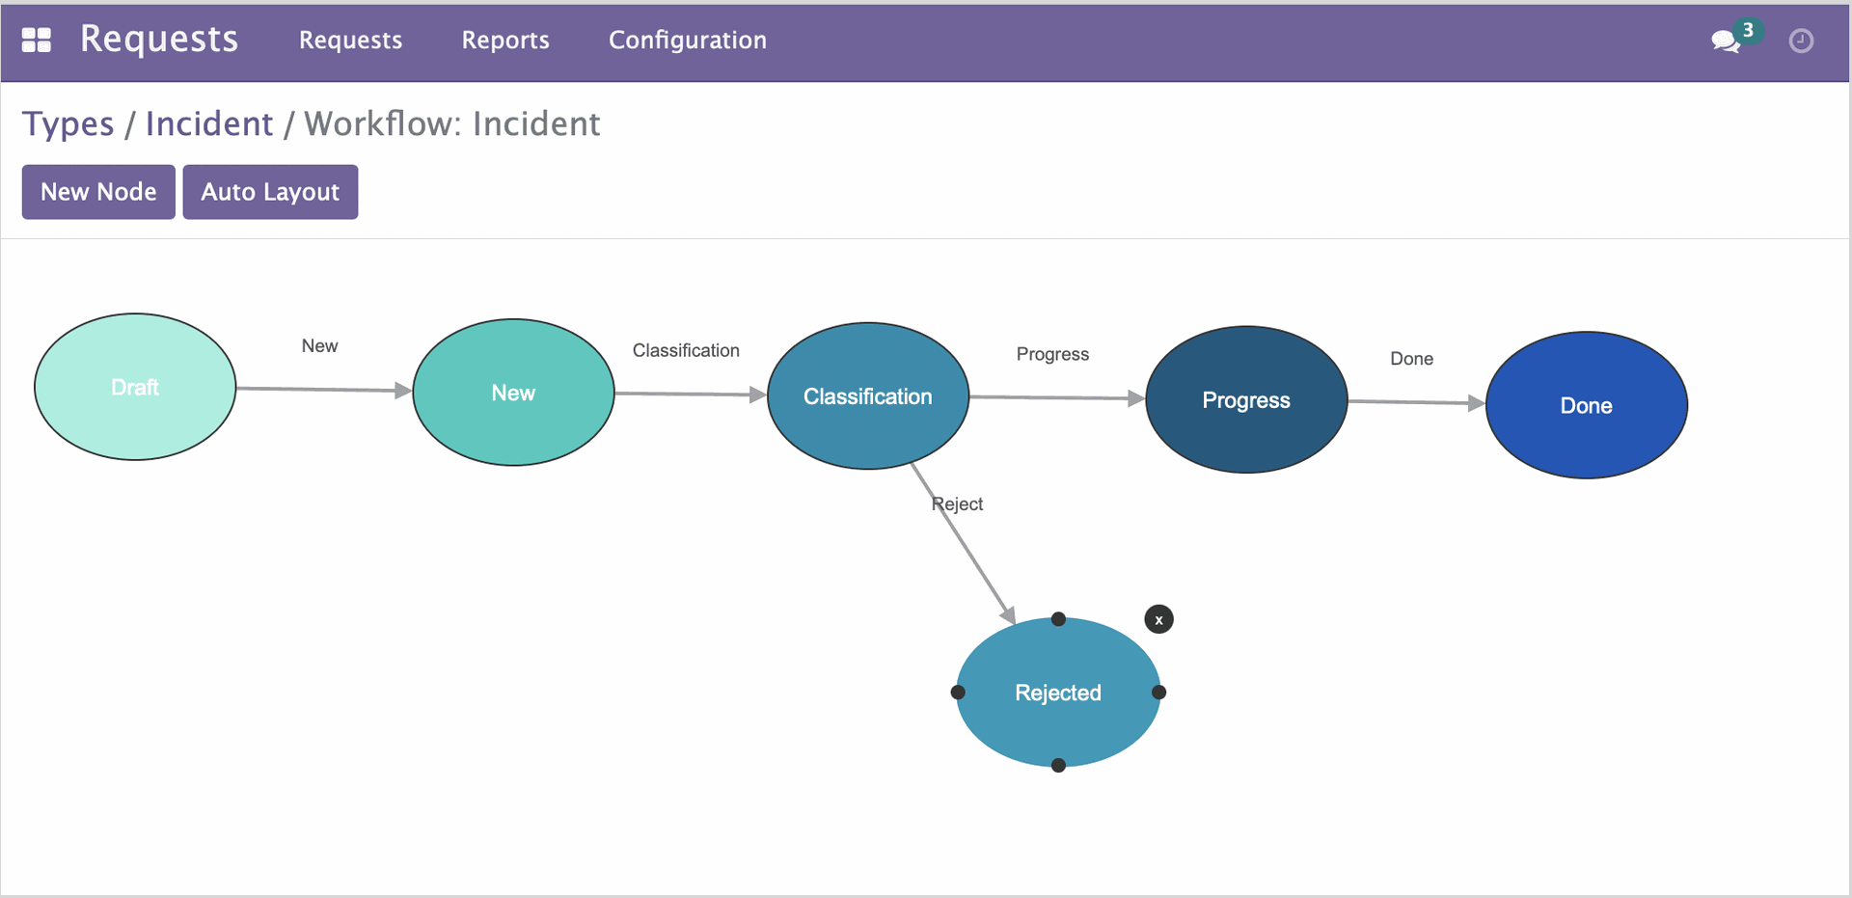
Task: Click the bottom connector dot of Rejected node
Action: pos(1058,765)
